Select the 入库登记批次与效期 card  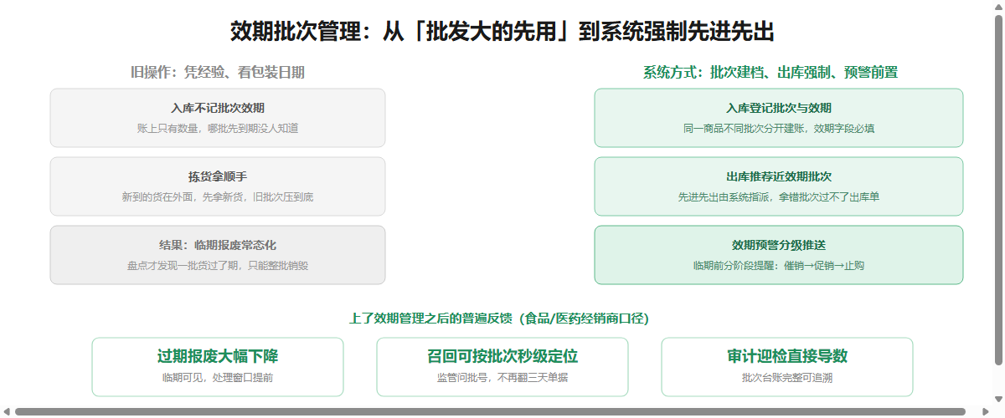click(779, 118)
